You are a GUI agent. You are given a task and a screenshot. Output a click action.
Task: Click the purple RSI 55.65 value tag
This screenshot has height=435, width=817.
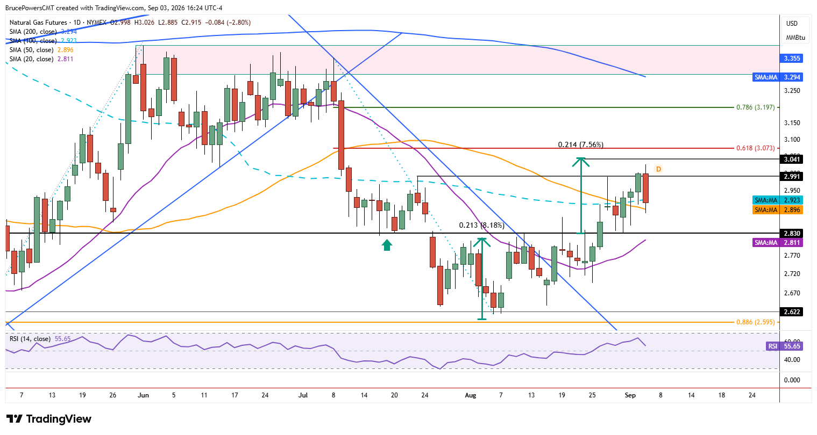784,346
